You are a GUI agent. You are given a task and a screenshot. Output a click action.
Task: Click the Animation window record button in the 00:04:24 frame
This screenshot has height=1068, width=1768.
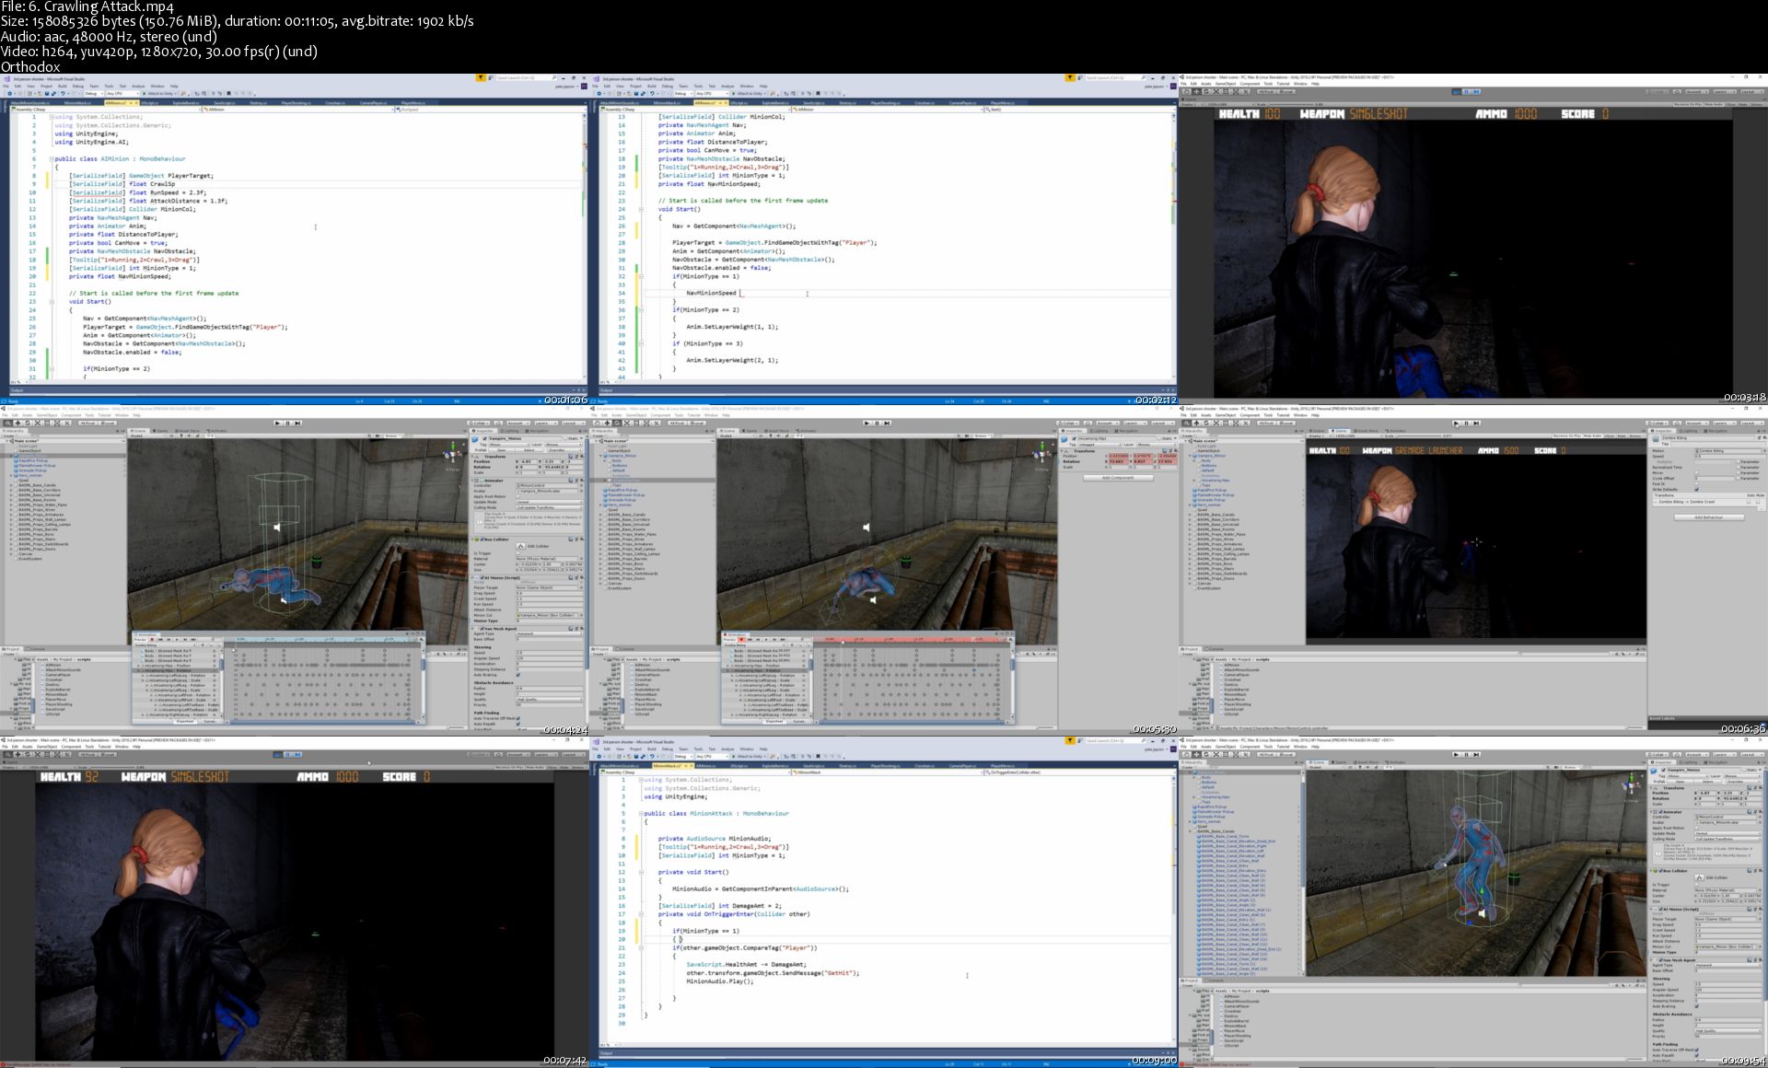coord(152,640)
